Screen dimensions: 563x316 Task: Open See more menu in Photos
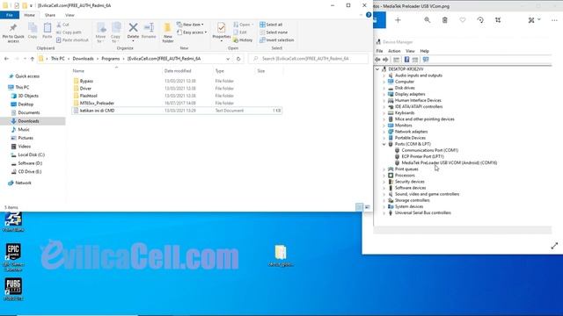click(554, 20)
